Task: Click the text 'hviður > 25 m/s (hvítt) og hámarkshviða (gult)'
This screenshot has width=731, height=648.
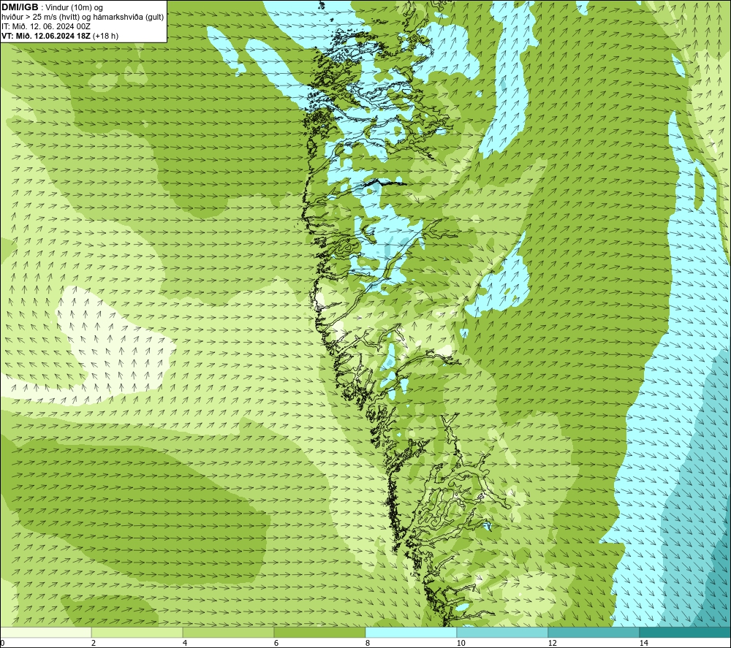Action: pos(83,18)
